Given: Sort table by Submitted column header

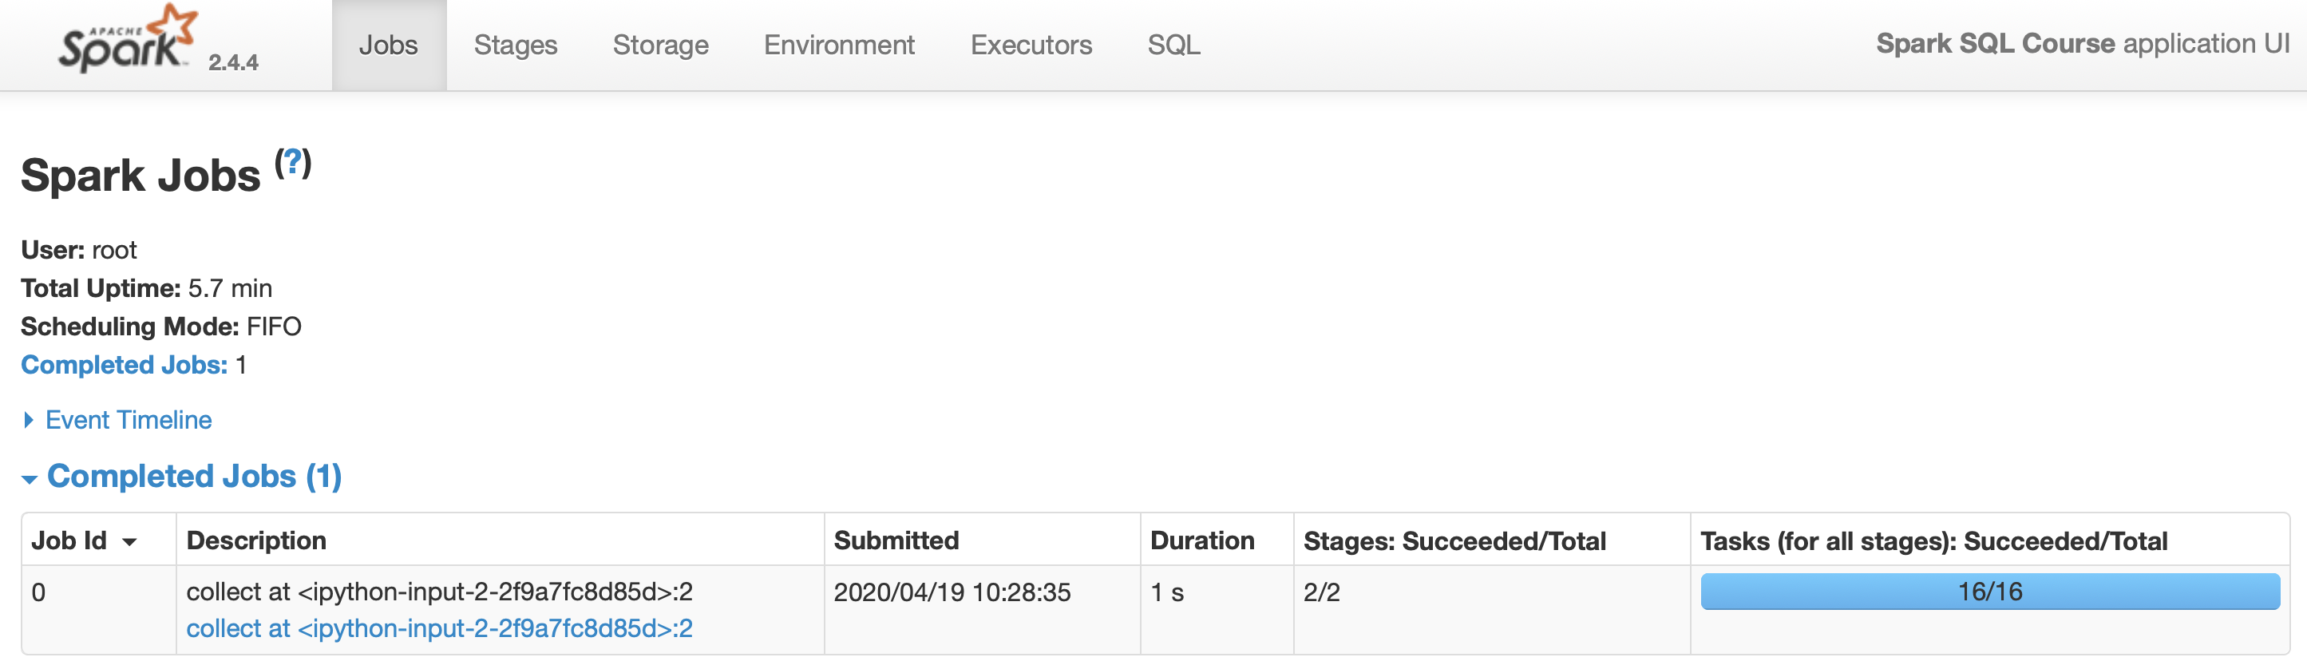Looking at the screenshot, I should [896, 541].
